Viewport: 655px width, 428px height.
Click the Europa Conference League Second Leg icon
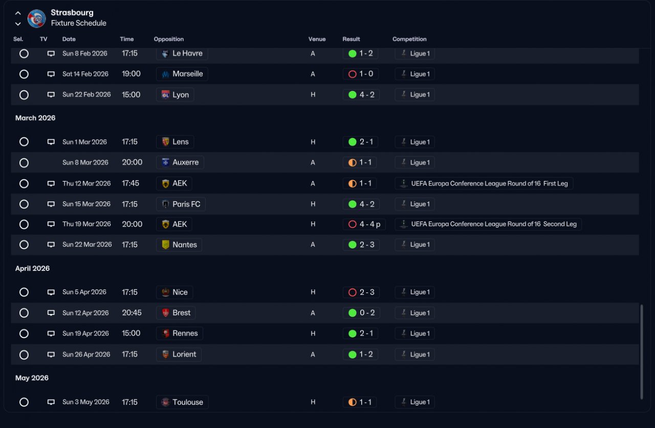pos(403,224)
